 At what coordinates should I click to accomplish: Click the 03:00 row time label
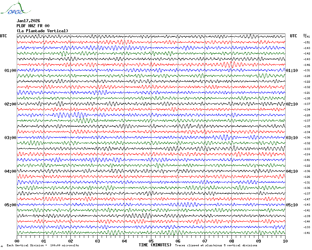coord(10,138)
